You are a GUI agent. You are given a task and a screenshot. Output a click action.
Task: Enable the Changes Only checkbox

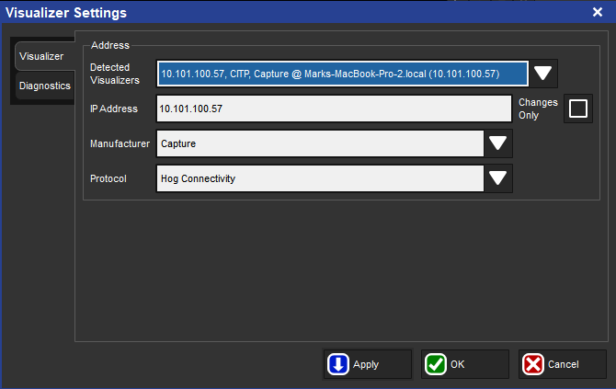[577, 109]
